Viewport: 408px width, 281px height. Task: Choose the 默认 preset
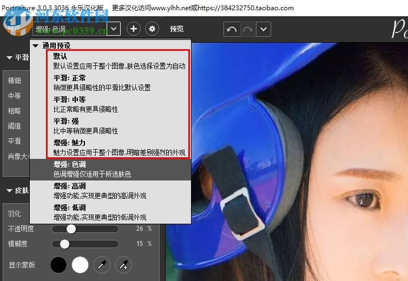(110, 61)
